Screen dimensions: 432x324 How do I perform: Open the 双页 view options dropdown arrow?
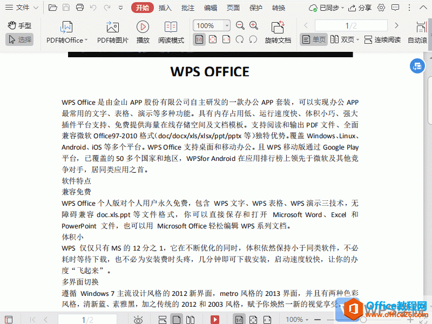coord(357,39)
